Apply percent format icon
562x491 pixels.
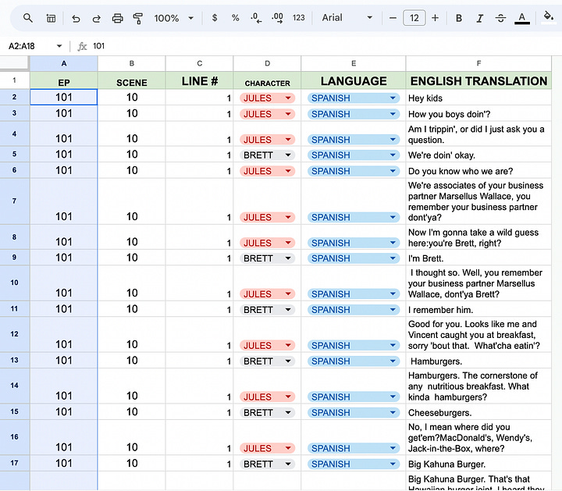235,17
